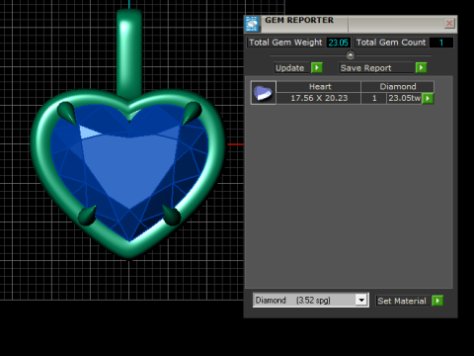Click the green arrow next to Save Report
474x356 pixels.
coord(421,68)
